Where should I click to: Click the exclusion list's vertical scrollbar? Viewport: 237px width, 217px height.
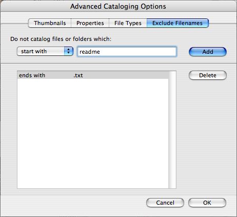coord(172,130)
